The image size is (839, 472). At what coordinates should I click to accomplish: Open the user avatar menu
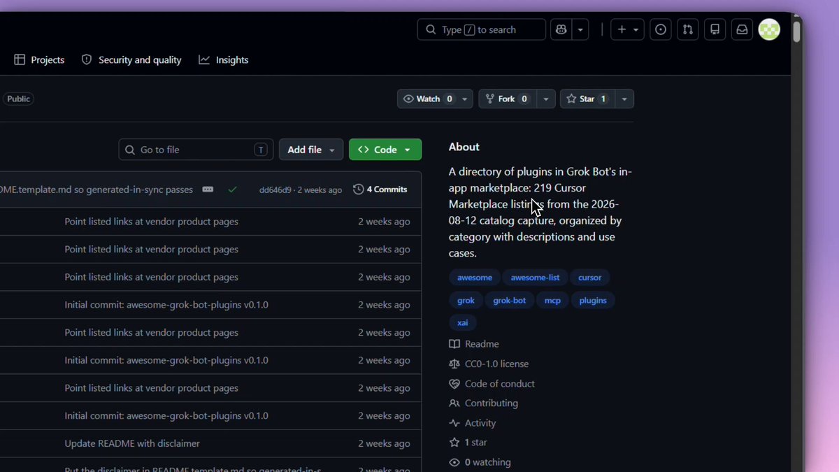(x=769, y=29)
